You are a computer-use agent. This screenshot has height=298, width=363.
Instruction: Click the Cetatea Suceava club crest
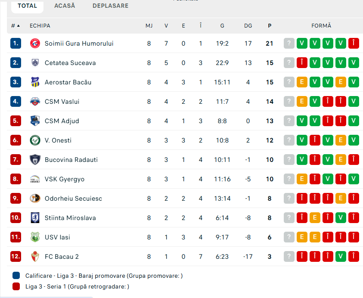(x=35, y=63)
